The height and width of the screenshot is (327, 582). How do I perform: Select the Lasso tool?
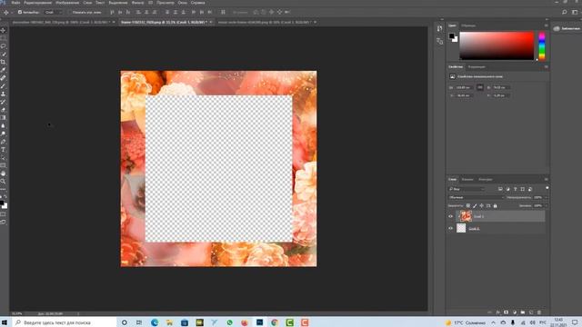coord(4,46)
